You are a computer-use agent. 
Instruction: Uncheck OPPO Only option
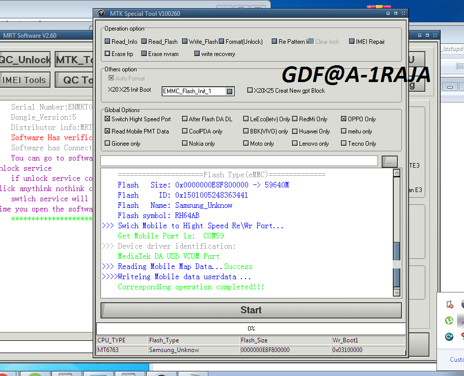pyautogui.click(x=344, y=119)
